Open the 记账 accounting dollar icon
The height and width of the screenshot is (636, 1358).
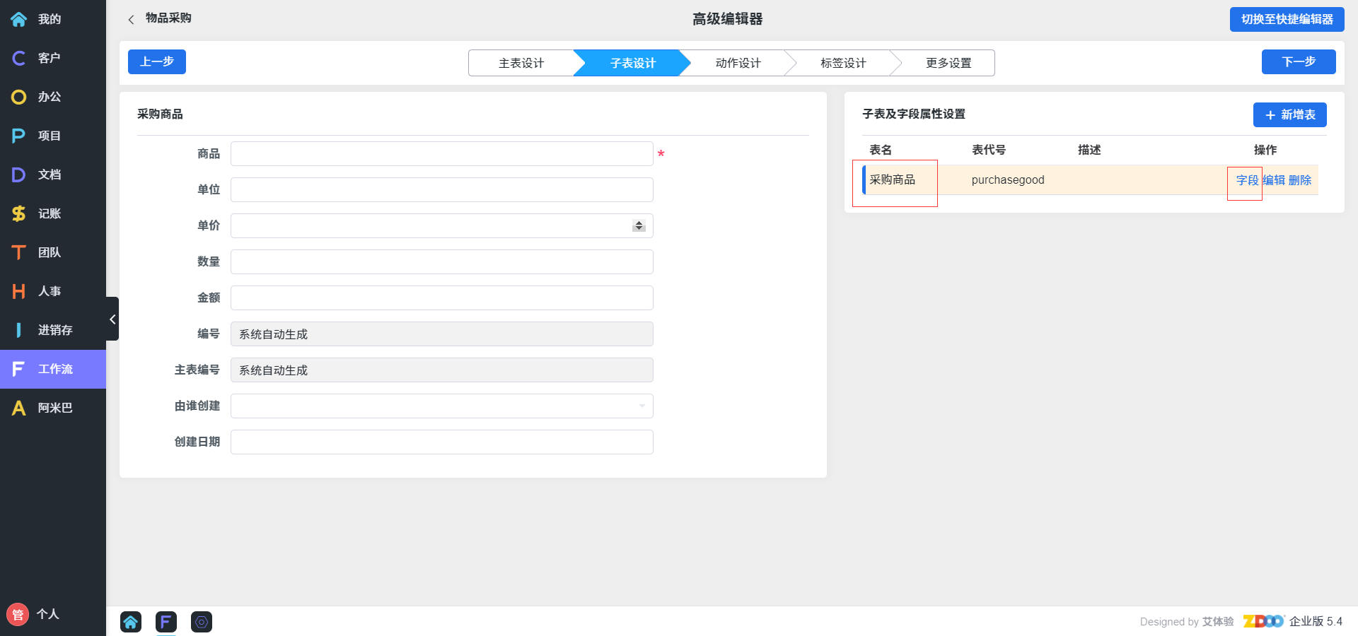tap(19, 213)
